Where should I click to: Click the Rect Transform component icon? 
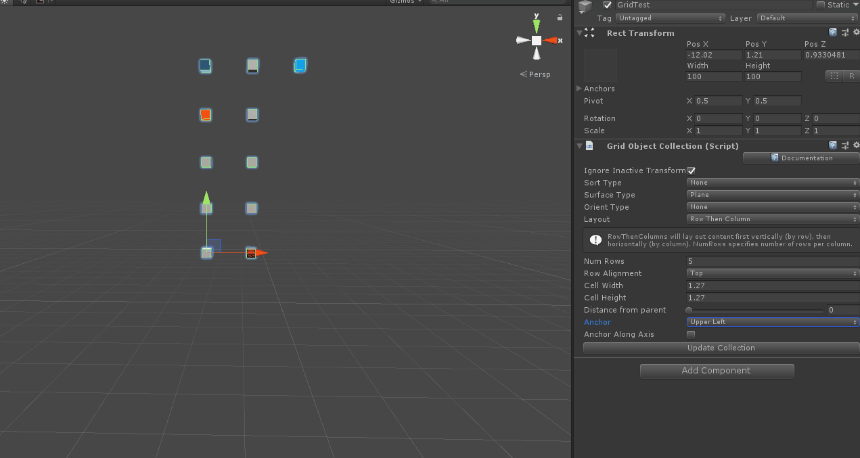pyautogui.click(x=589, y=32)
